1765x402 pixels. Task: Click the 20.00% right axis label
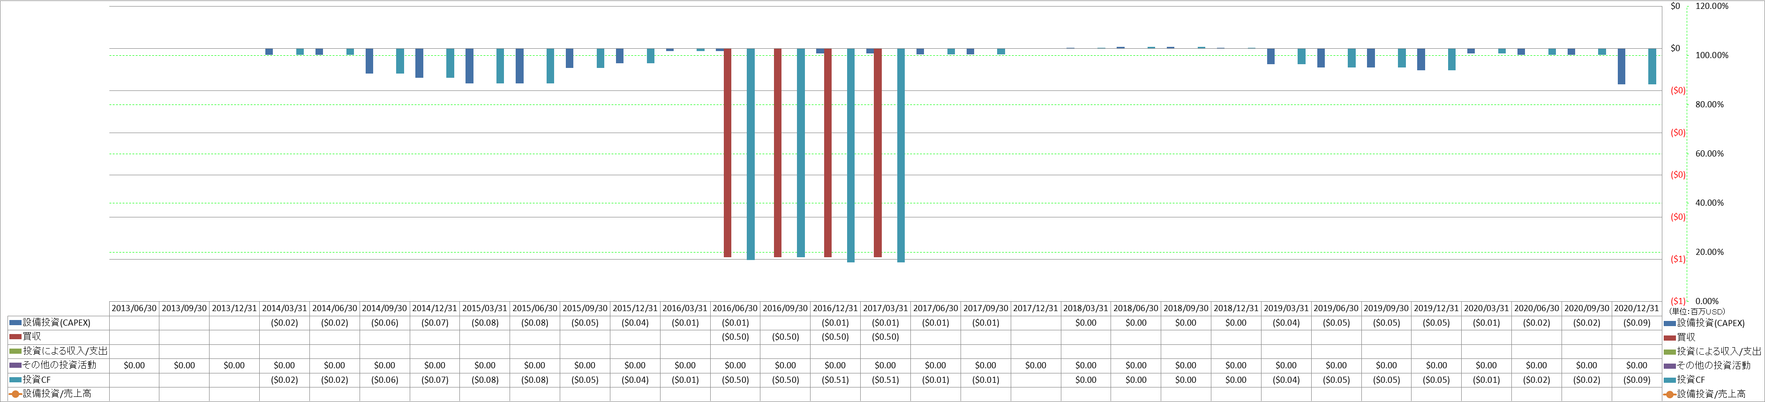1709,252
